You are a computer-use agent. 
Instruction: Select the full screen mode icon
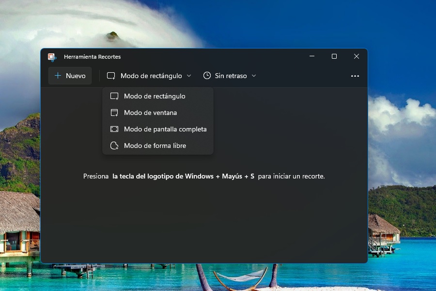(114, 129)
